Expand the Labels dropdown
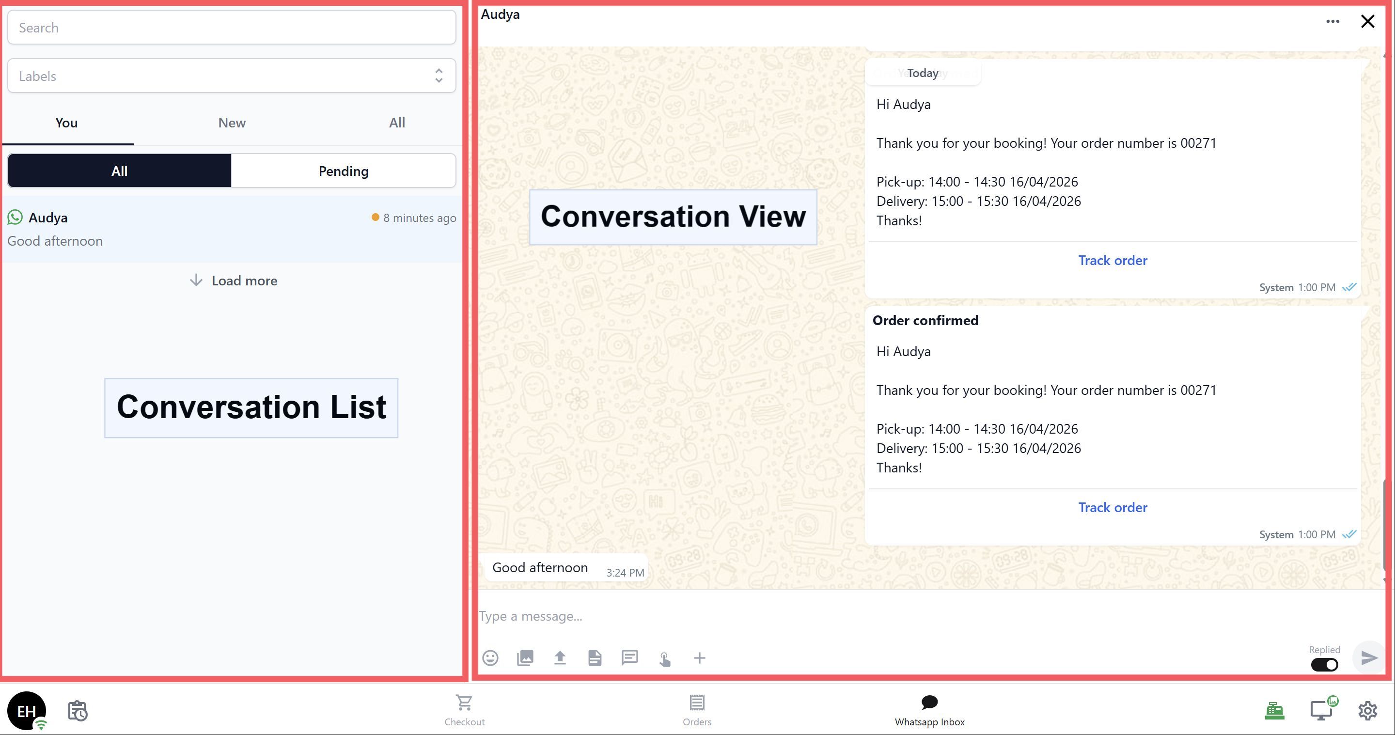Viewport: 1395px width, 735px height. point(231,76)
